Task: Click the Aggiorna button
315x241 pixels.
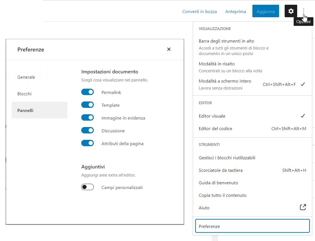Action: pyautogui.click(x=265, y=11)
